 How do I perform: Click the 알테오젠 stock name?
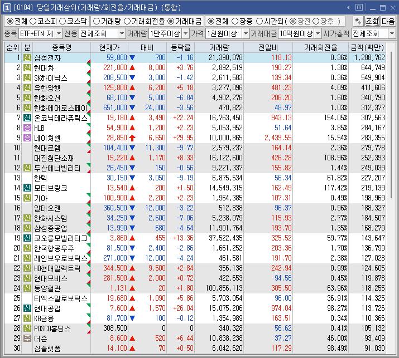pos(47,208)
